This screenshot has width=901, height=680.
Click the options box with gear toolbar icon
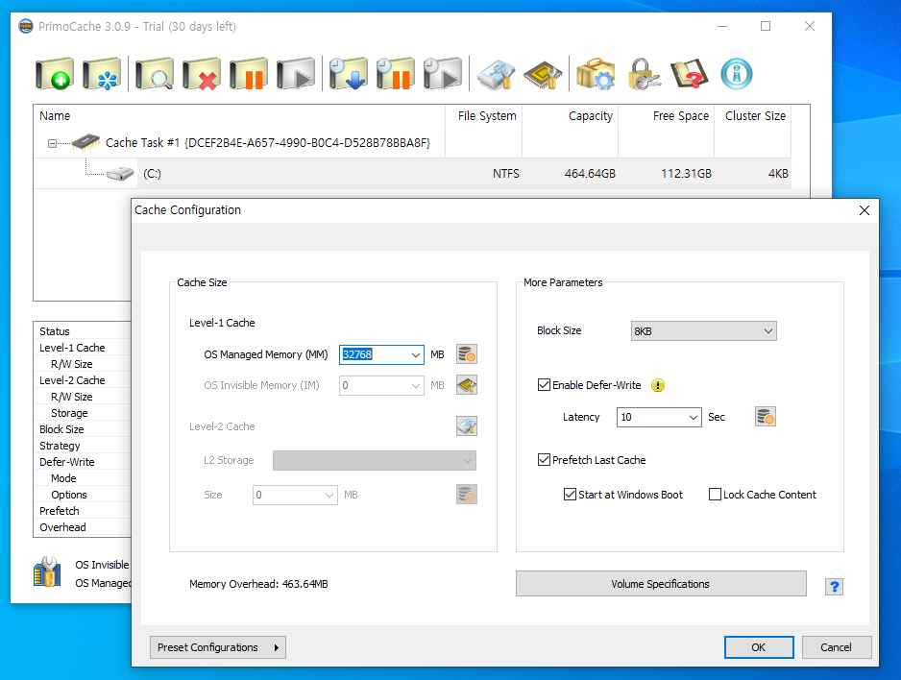pos(596,74)
